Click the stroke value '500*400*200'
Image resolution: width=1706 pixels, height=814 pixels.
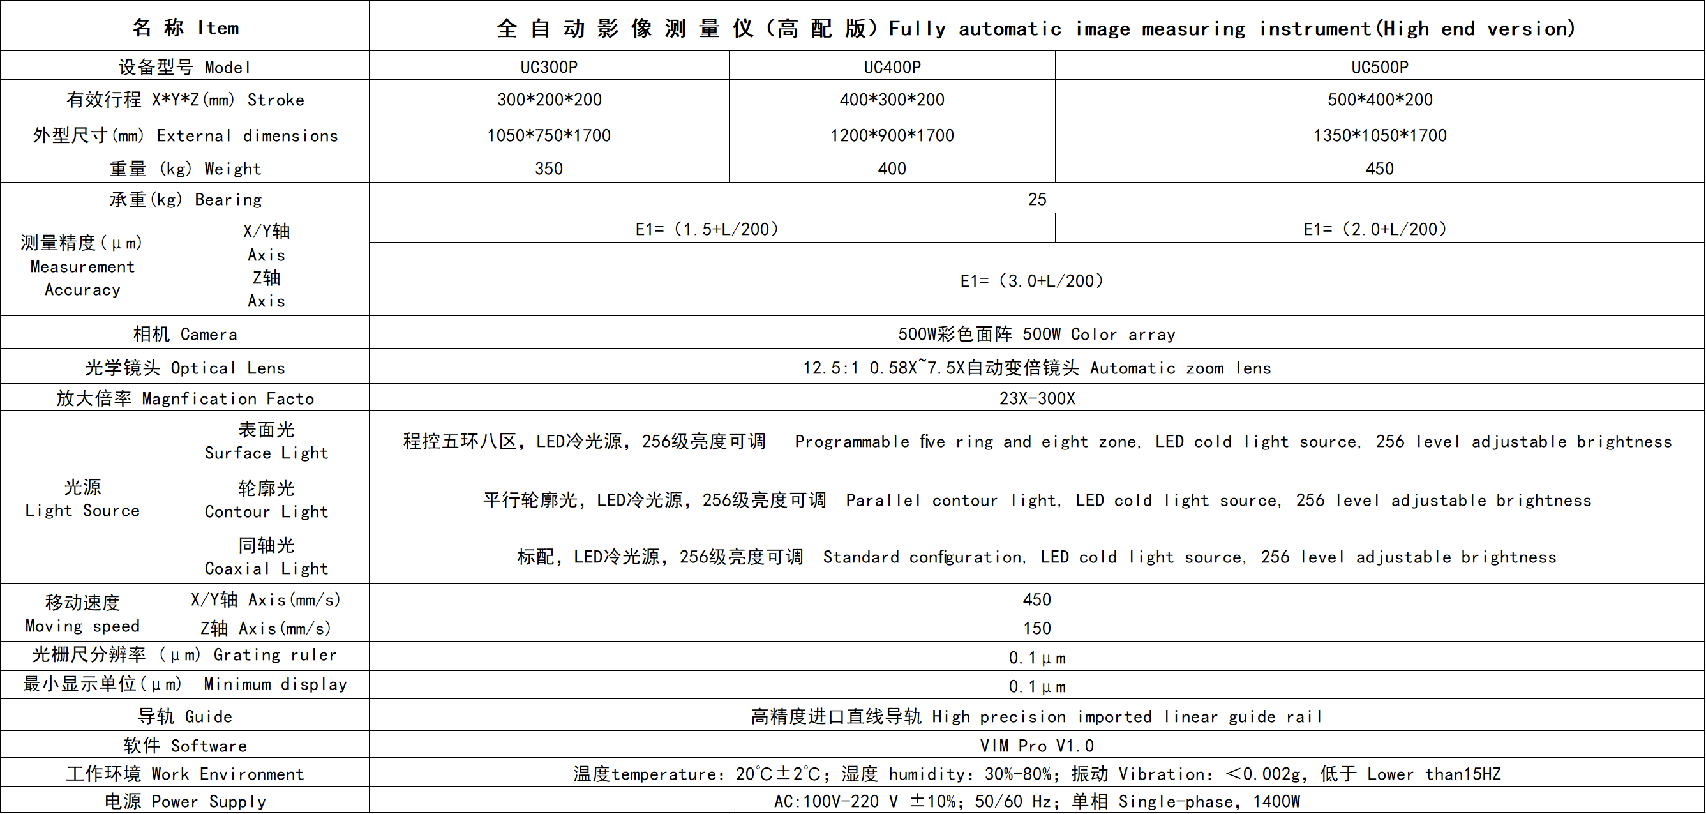(x=1380, y=100)
